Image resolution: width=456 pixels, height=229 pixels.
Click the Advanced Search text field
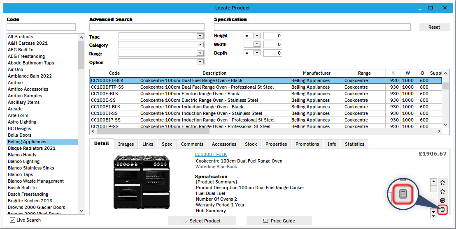(147, 27)
